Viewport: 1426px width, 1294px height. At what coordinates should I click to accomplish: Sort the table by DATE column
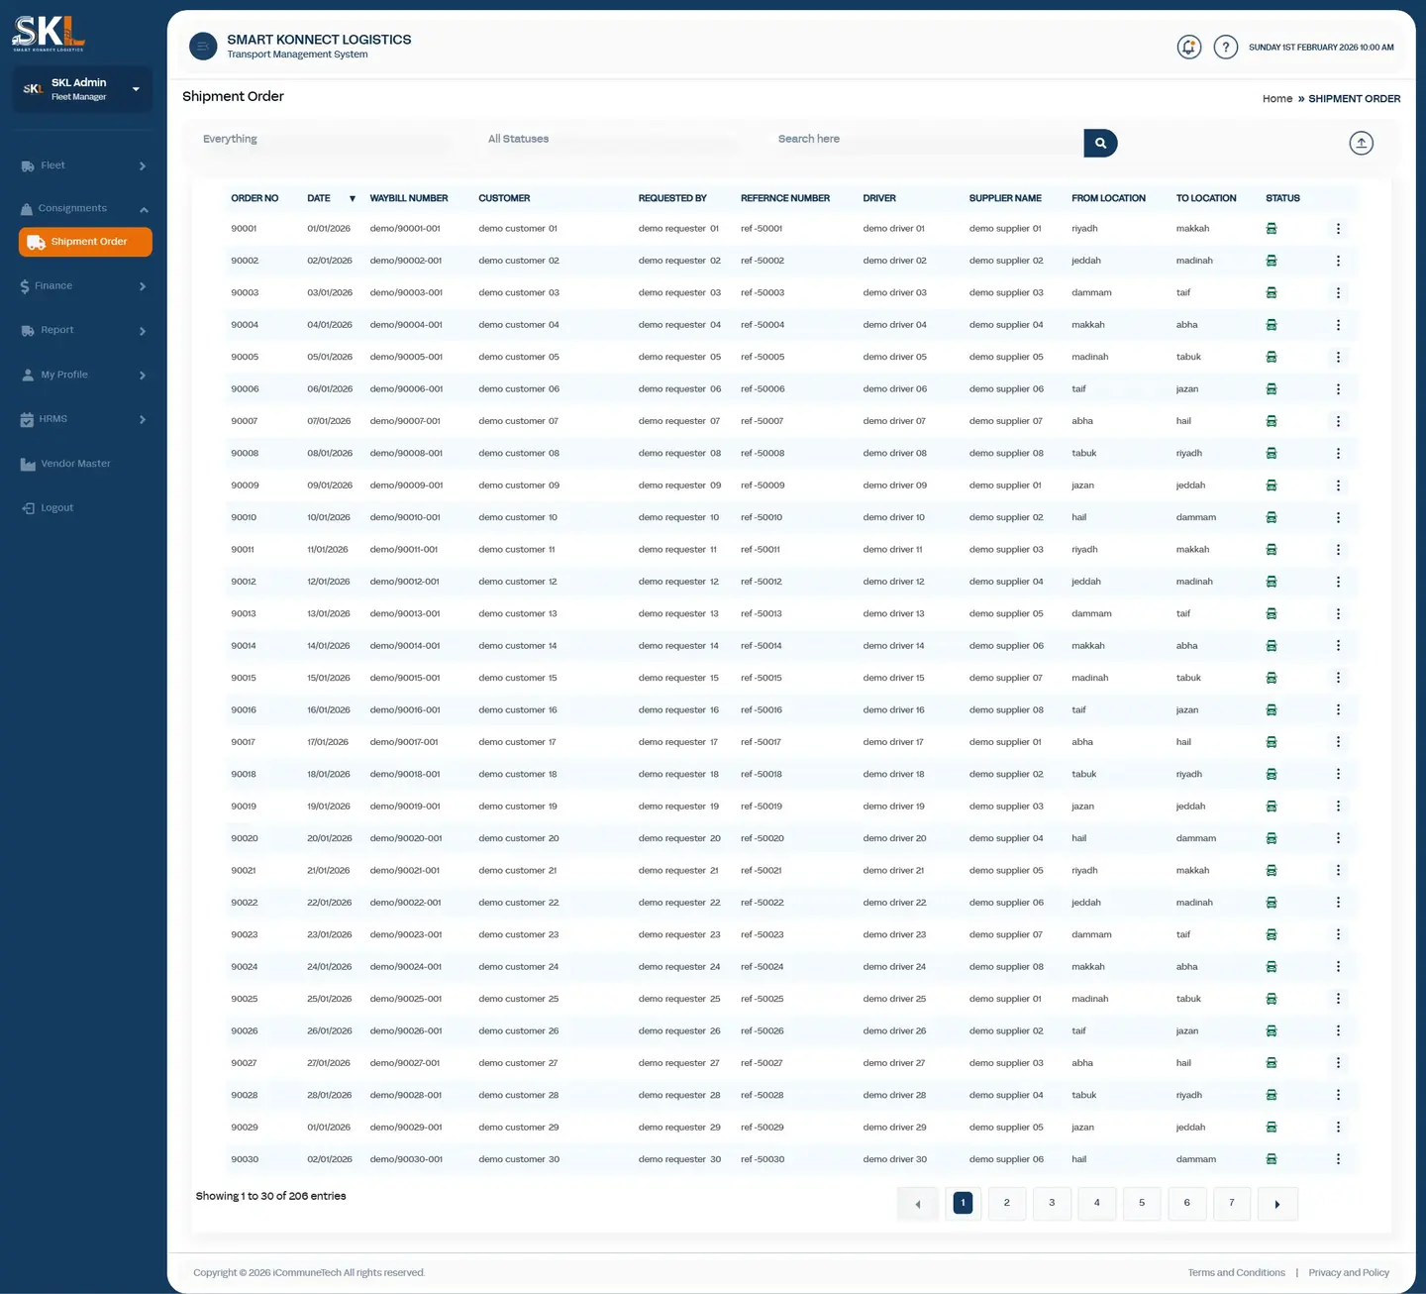(x=331, y=198)
